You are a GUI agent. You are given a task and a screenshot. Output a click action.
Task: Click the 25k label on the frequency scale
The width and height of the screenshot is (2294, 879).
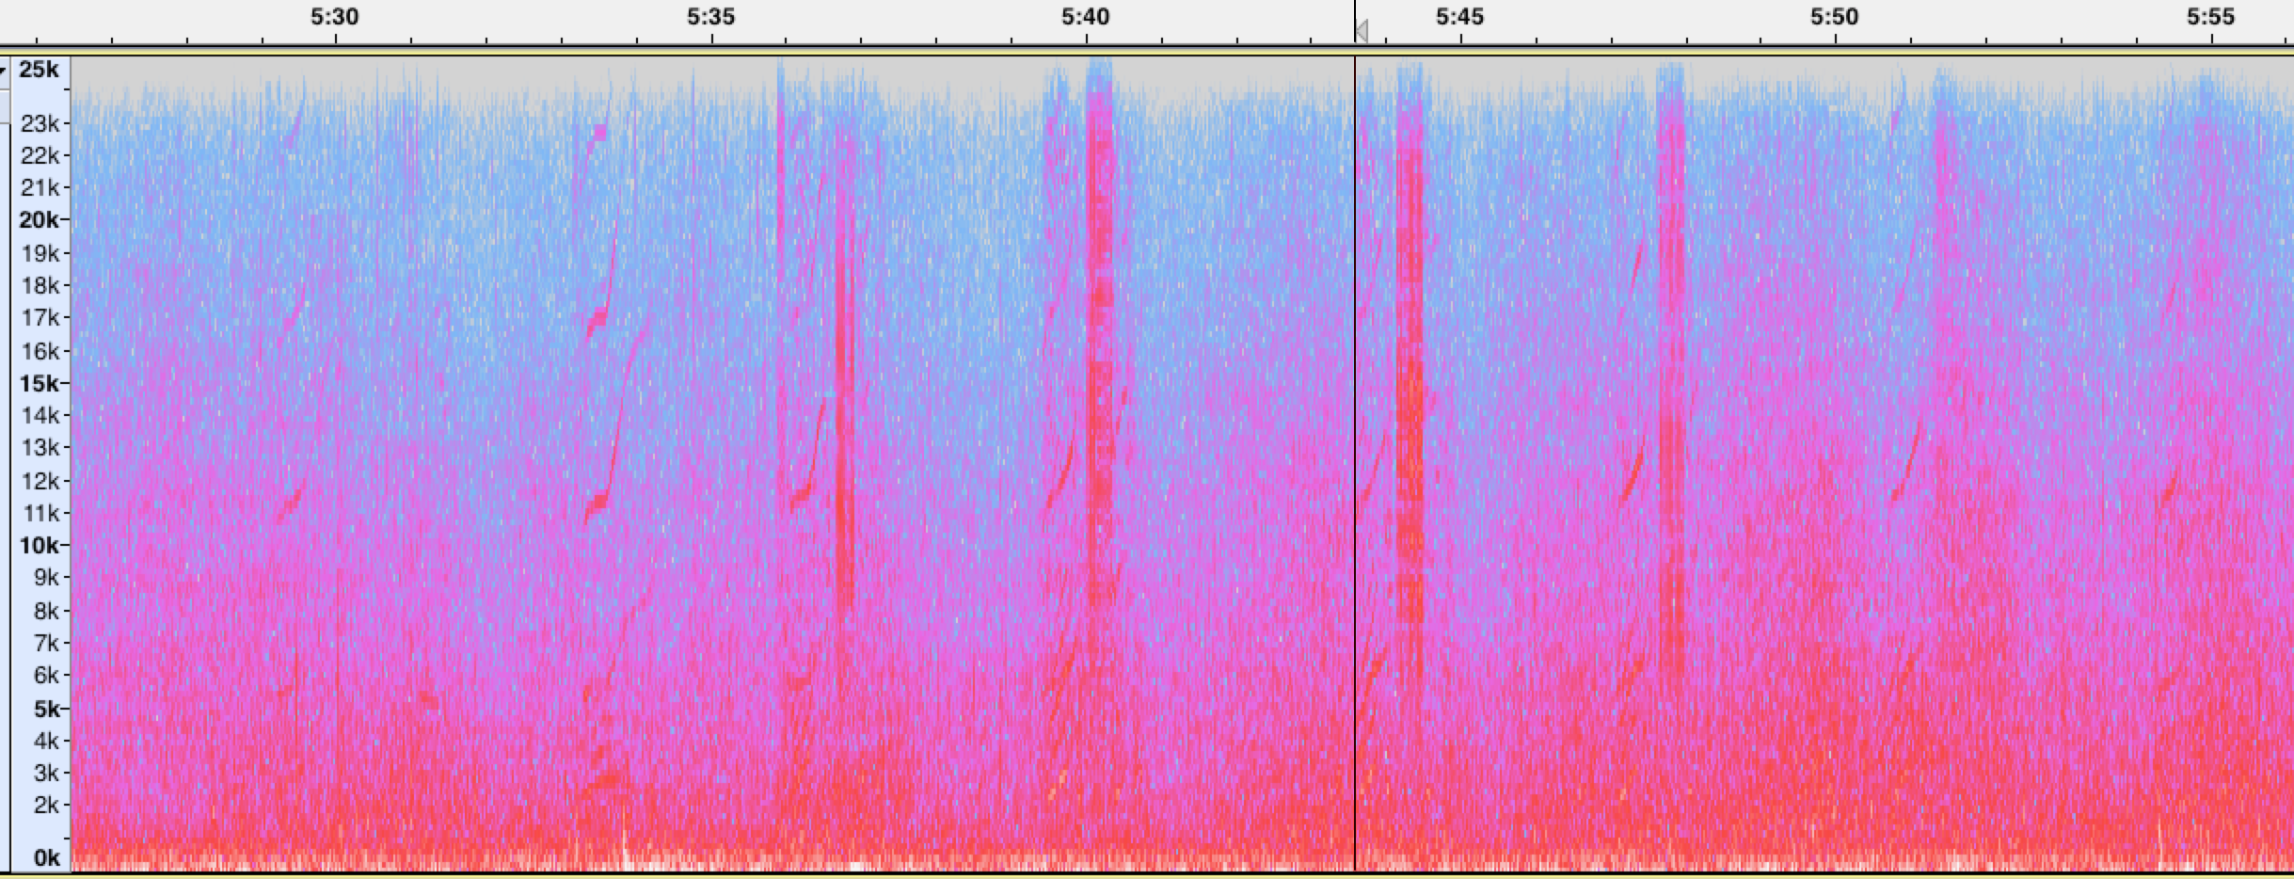[39, 69]
